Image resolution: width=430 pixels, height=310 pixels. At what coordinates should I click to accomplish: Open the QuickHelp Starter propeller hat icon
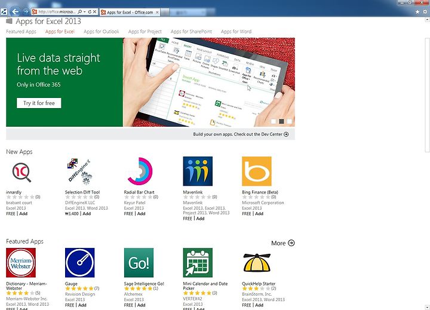coord(257,263)
